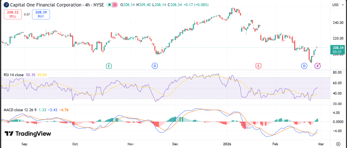Click the pink approximate-data indicator icon

tap(115, 5)
